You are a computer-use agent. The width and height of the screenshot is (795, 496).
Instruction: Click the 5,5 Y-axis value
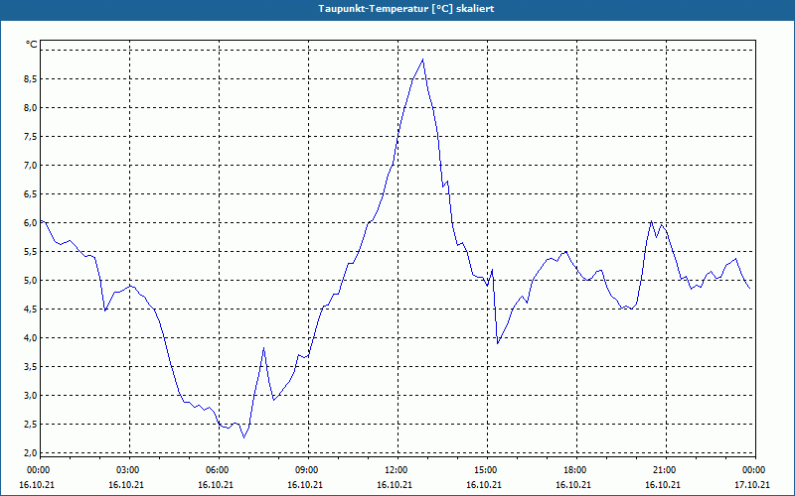click(31, 252)
